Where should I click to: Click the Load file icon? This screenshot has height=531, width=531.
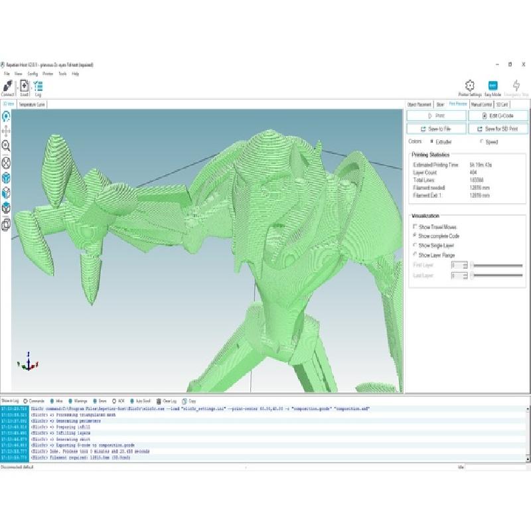pyautogui.click(x=24, y=86)
